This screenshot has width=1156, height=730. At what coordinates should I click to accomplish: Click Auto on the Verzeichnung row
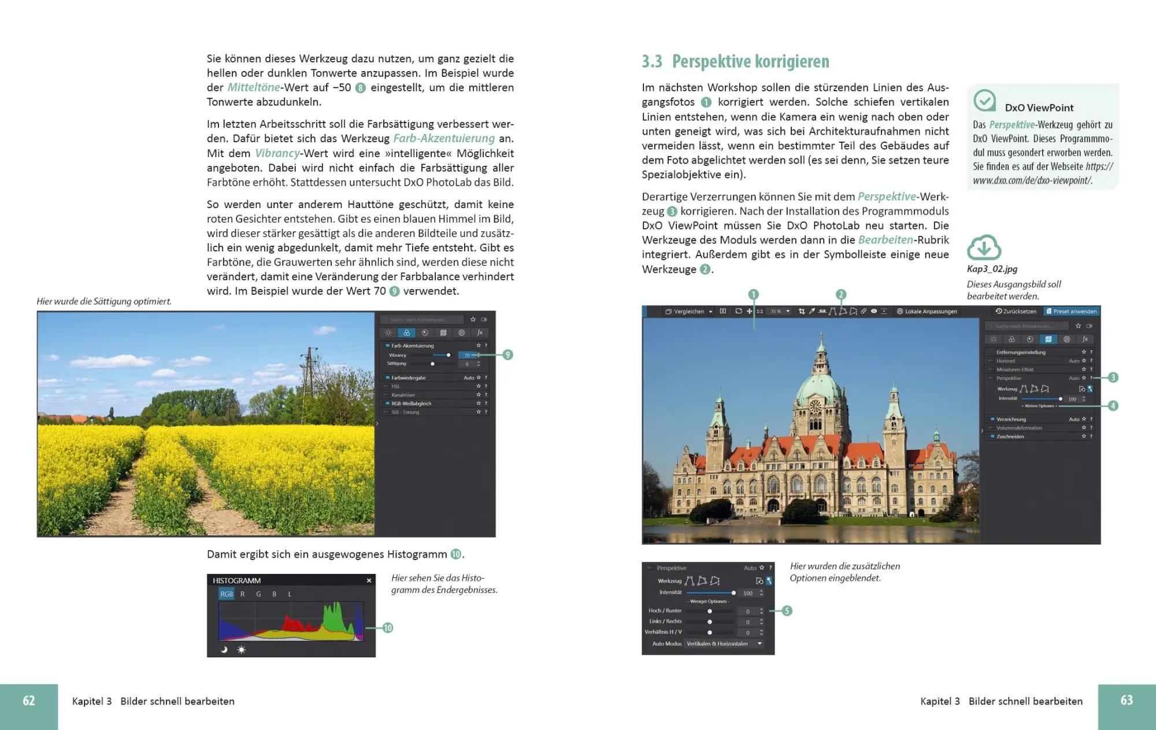pos(1074,419)
